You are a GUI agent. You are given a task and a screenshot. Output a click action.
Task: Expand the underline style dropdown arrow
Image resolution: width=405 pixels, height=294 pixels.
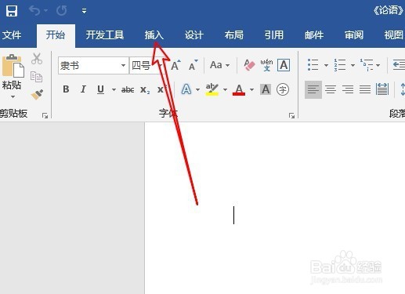(114, 89)
